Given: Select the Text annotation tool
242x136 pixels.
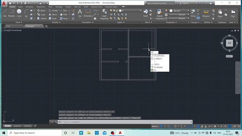Looking at the screenshot, I should coord(80,13).
